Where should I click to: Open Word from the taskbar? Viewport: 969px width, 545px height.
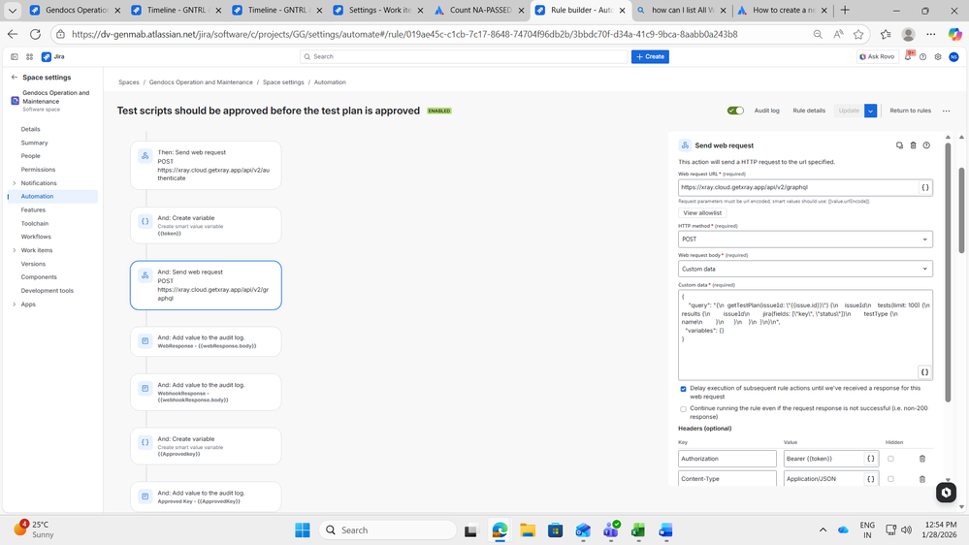665,529
